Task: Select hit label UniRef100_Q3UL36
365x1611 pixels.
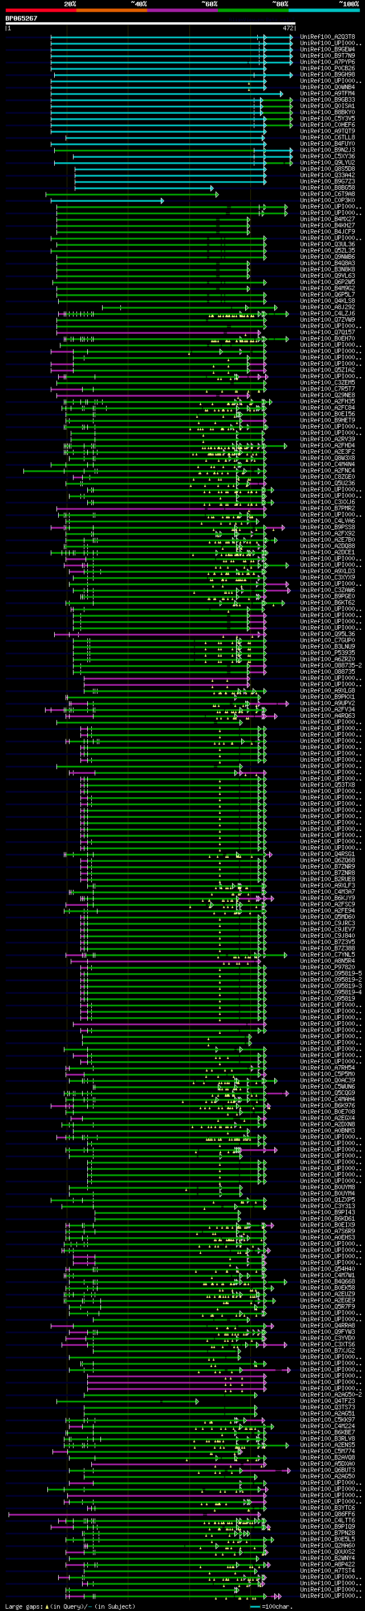Action: point(327,245)
